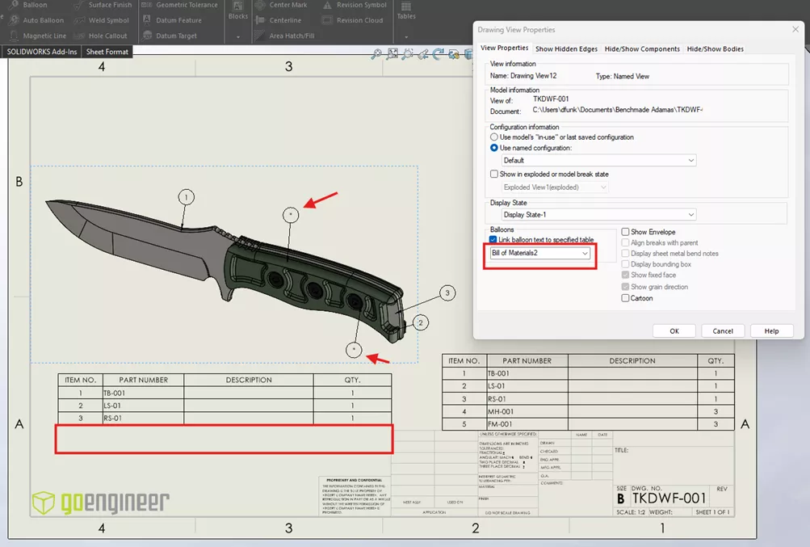Open the Hide/Show Components tab
810x547 pixels.
tap(641, 48)
